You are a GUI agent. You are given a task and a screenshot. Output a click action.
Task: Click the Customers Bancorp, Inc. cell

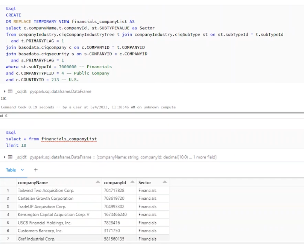point(40,230)
